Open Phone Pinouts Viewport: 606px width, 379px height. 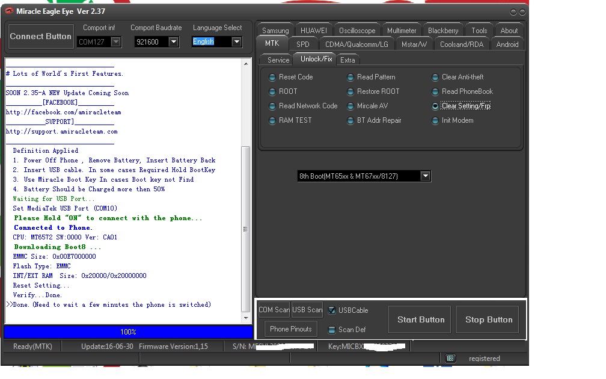290,328
